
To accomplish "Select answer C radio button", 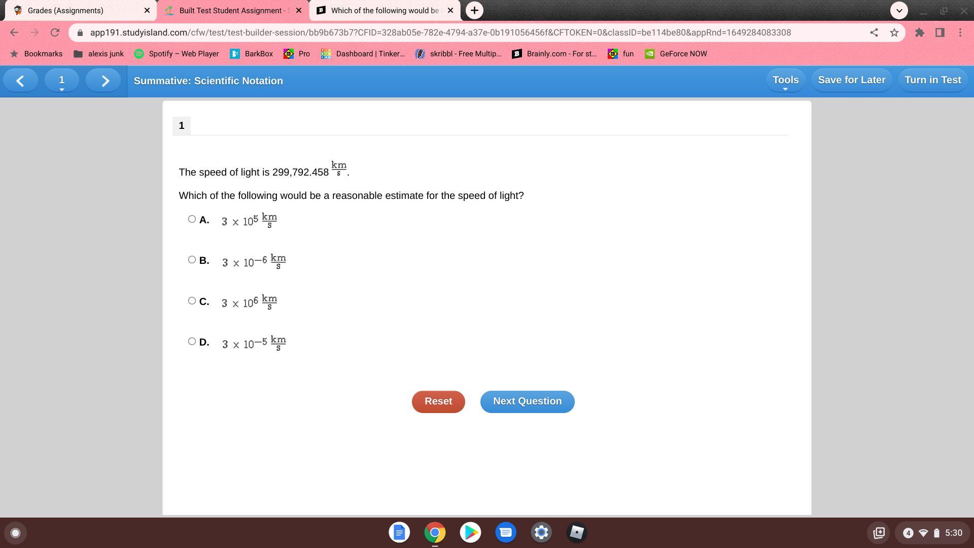I will point(192,301).
